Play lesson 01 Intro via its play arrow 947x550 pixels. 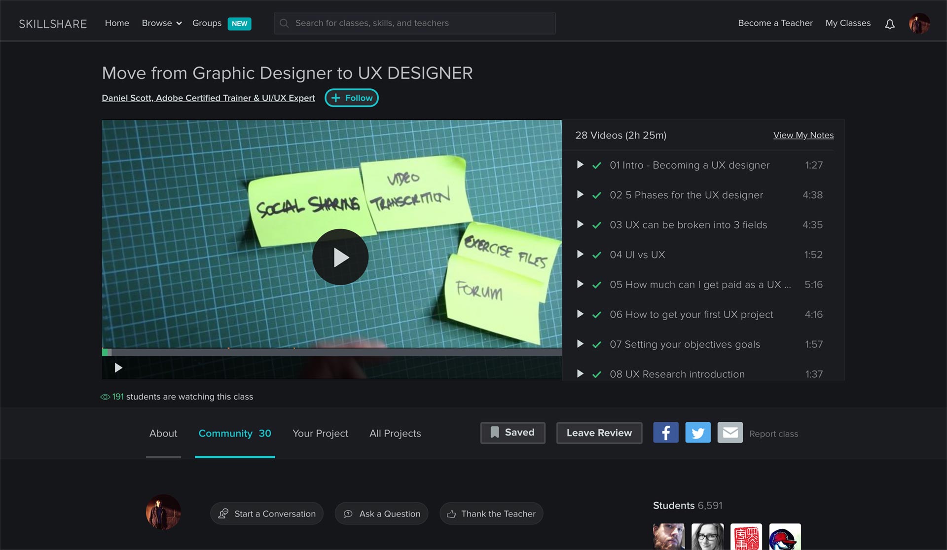point(581,165)
